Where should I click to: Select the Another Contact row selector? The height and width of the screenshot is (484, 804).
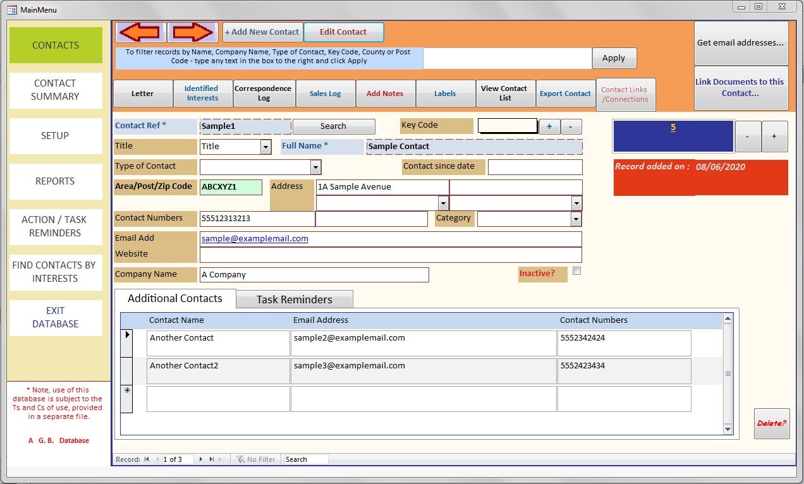[x=126, y=342]
